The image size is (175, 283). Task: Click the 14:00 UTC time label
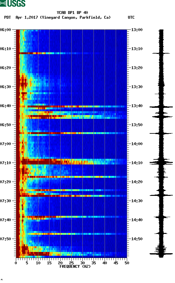(137, 144)
